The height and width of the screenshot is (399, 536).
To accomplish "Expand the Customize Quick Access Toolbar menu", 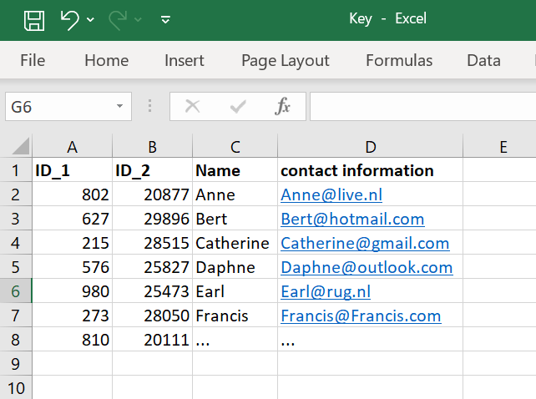I will [x=165, y=20].
